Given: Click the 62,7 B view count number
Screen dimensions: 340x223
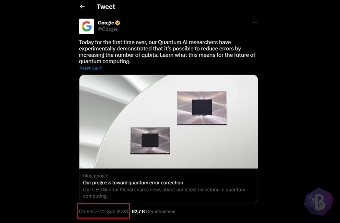Looking at the screenshot, I should click(x=138, y=212).
